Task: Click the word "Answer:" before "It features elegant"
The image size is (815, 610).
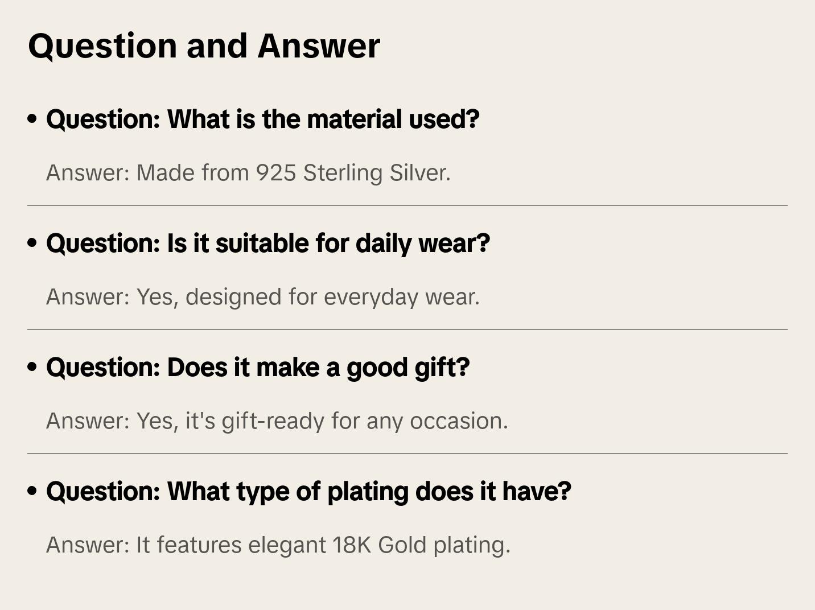Action: point(88,545)
